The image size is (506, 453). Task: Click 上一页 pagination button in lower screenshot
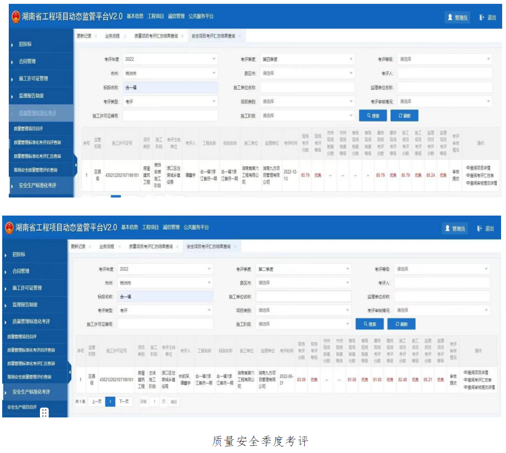pyautogui.click(x=96, y=402)
